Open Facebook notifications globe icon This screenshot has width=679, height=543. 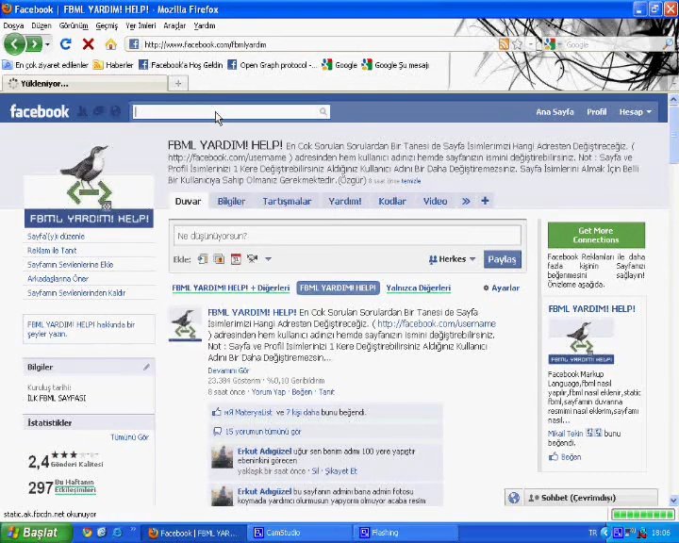(115, 112)
